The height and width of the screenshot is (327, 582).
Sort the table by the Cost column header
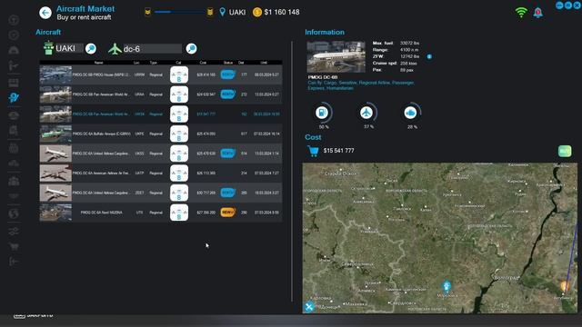(x=203, y=63)
